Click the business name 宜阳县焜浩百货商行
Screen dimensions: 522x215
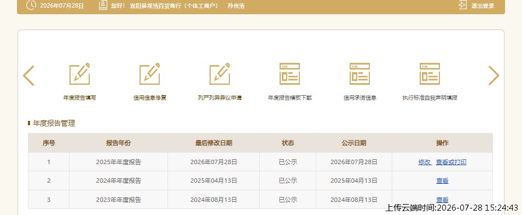[x=155, y=6]
